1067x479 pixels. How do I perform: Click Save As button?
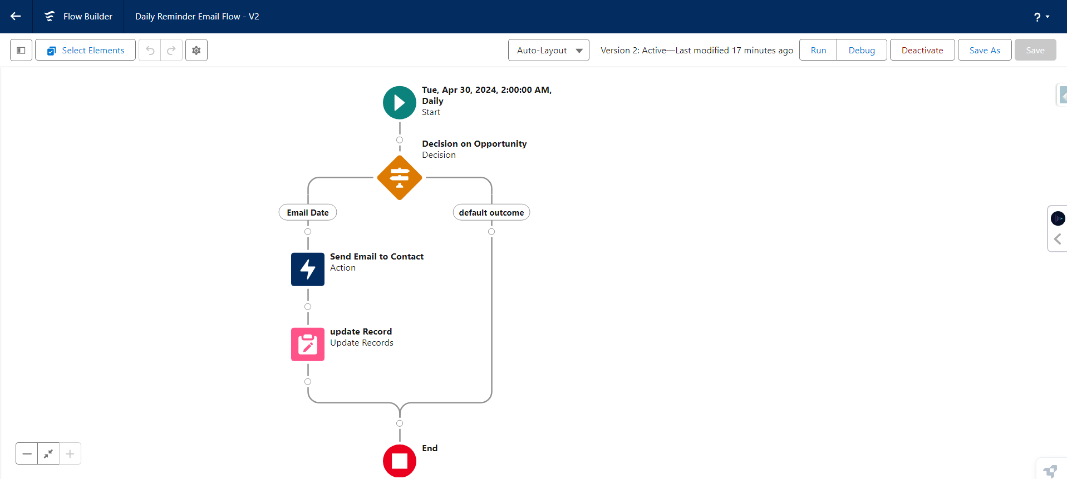984,50
